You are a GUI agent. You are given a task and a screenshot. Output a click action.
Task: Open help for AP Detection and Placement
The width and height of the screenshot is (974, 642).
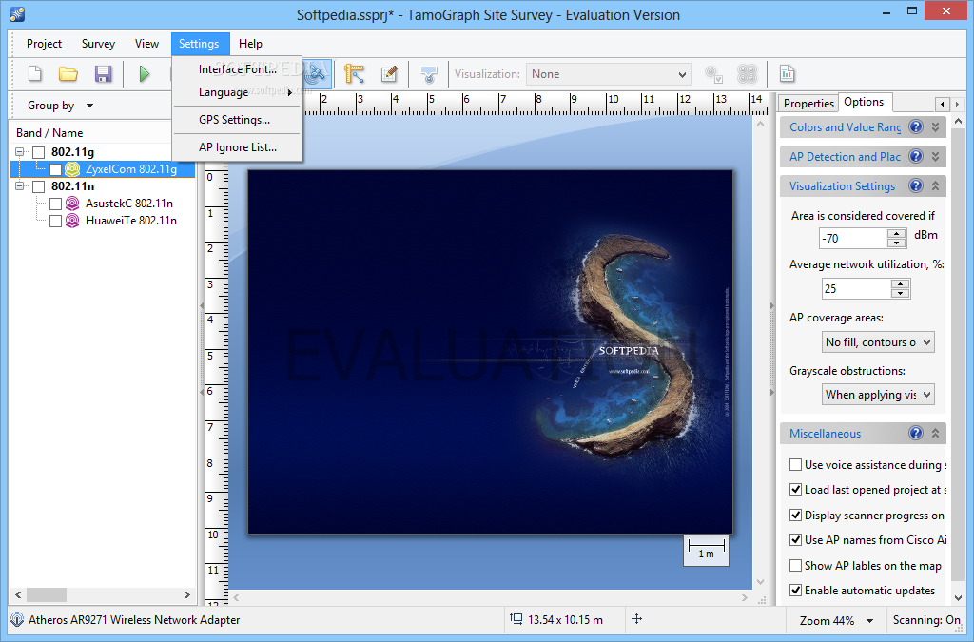coord(916,156)
